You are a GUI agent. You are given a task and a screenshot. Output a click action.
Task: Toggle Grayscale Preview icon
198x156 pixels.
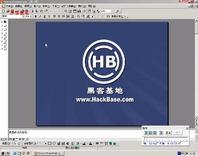point(98,11)
